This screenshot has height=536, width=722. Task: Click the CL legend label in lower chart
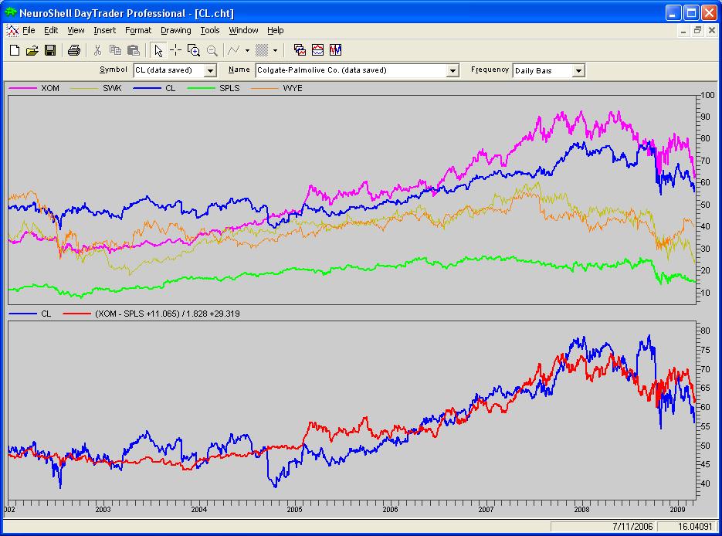pos(46,314)
